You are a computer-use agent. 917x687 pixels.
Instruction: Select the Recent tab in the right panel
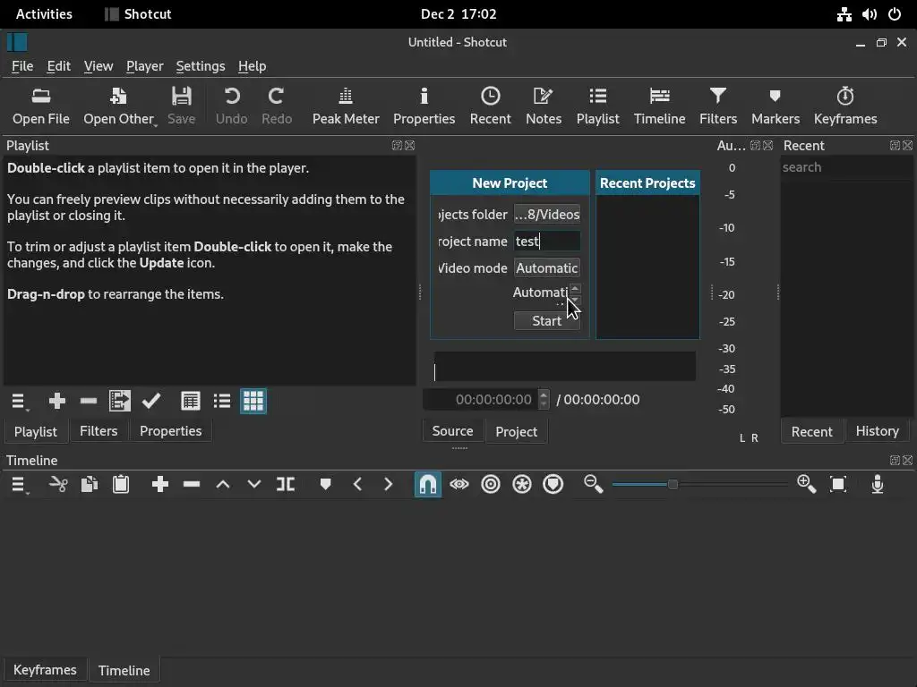click(x=811, y=432)
